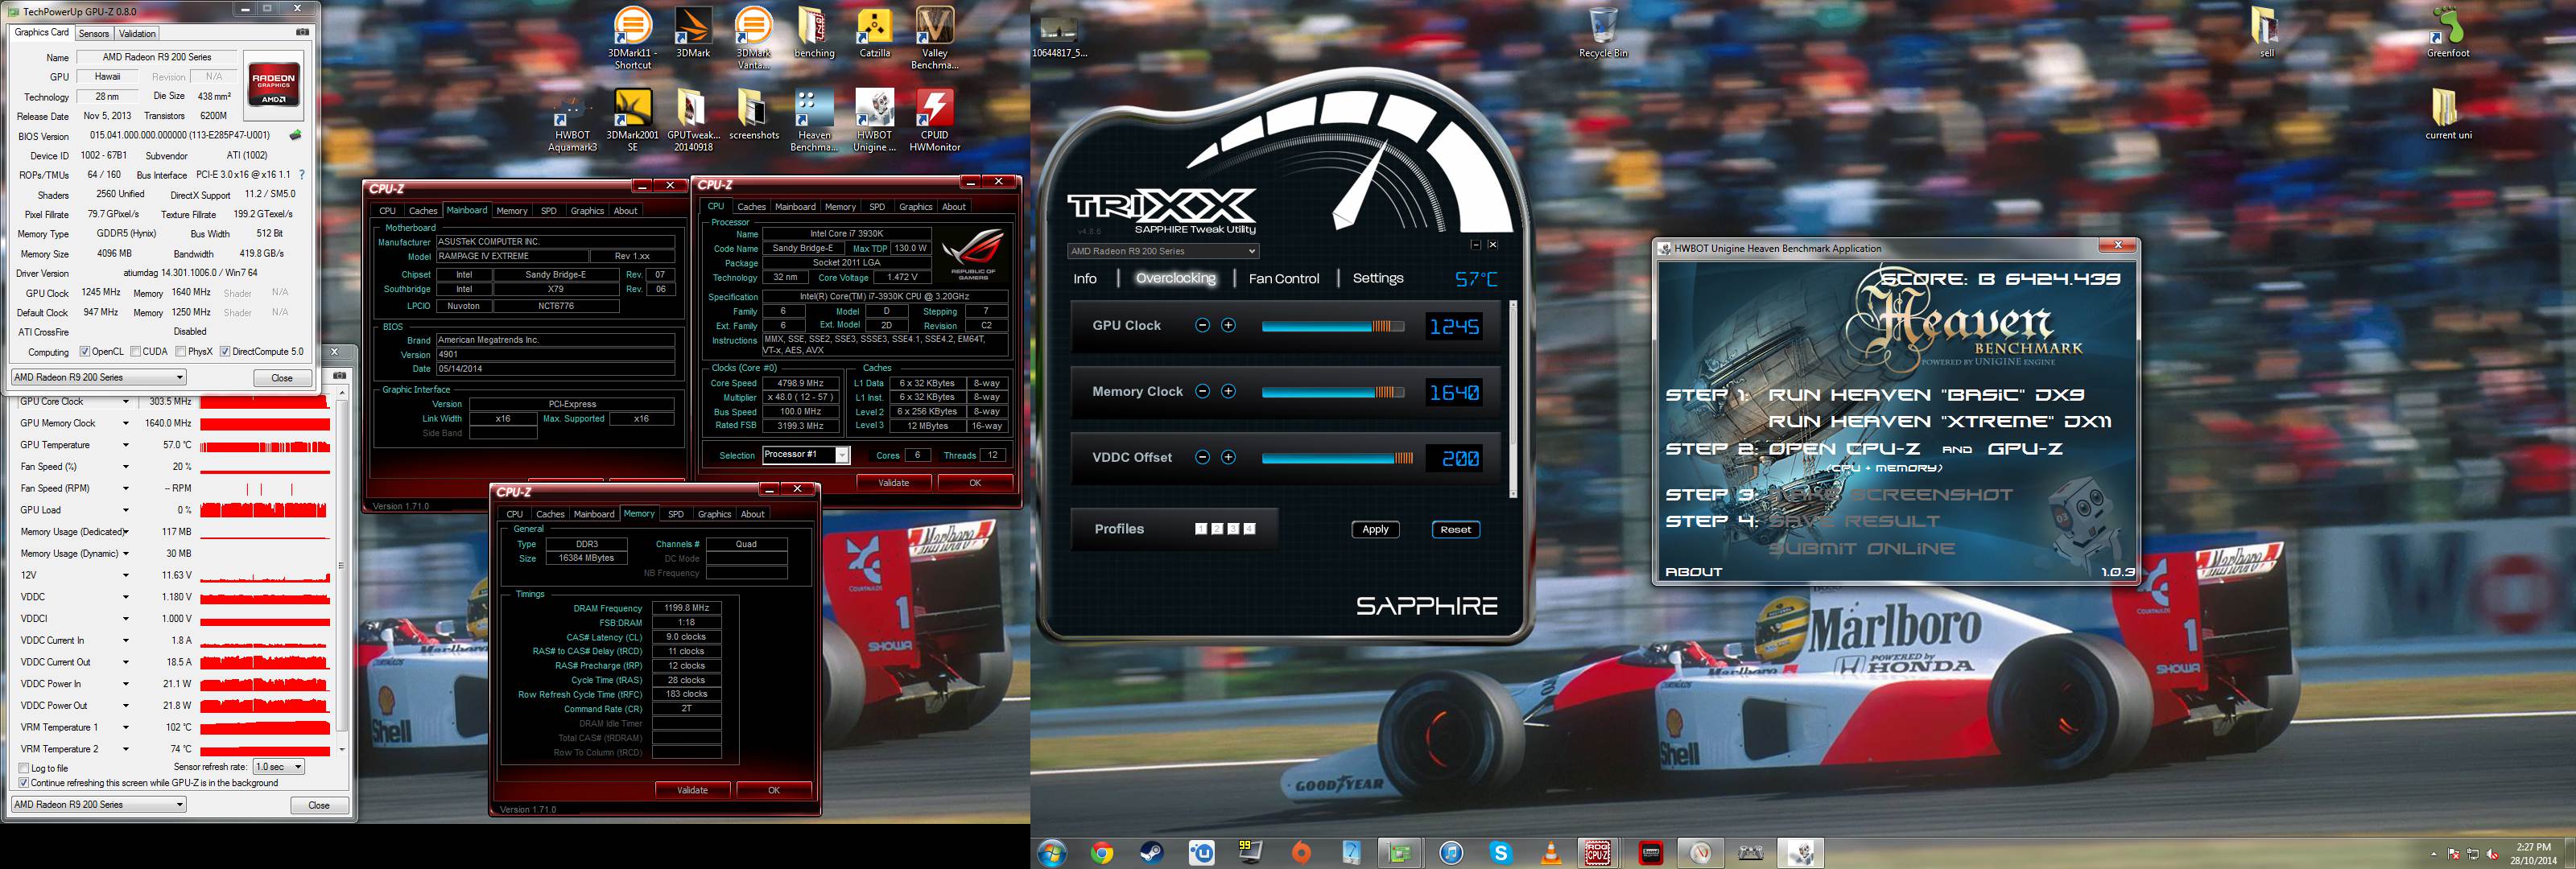
Task: Open Steam from the taskbar
Action: [1152, 853]
